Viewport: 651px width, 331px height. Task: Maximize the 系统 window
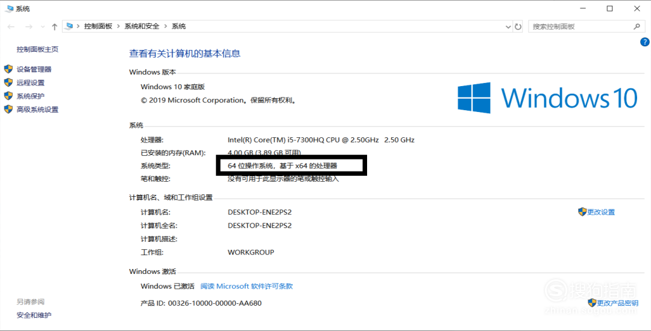[x=609, y=8]
